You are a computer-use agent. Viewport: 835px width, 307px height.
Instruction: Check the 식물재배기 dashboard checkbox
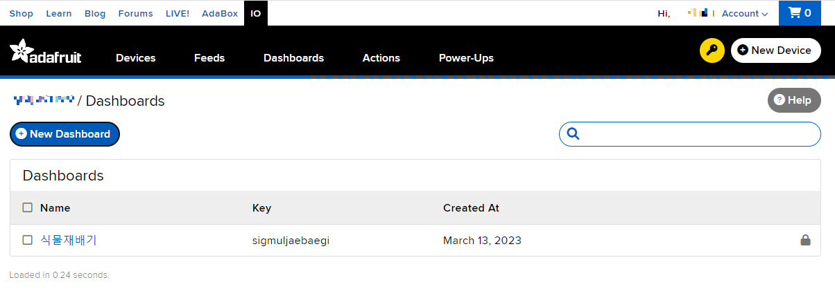28,240
